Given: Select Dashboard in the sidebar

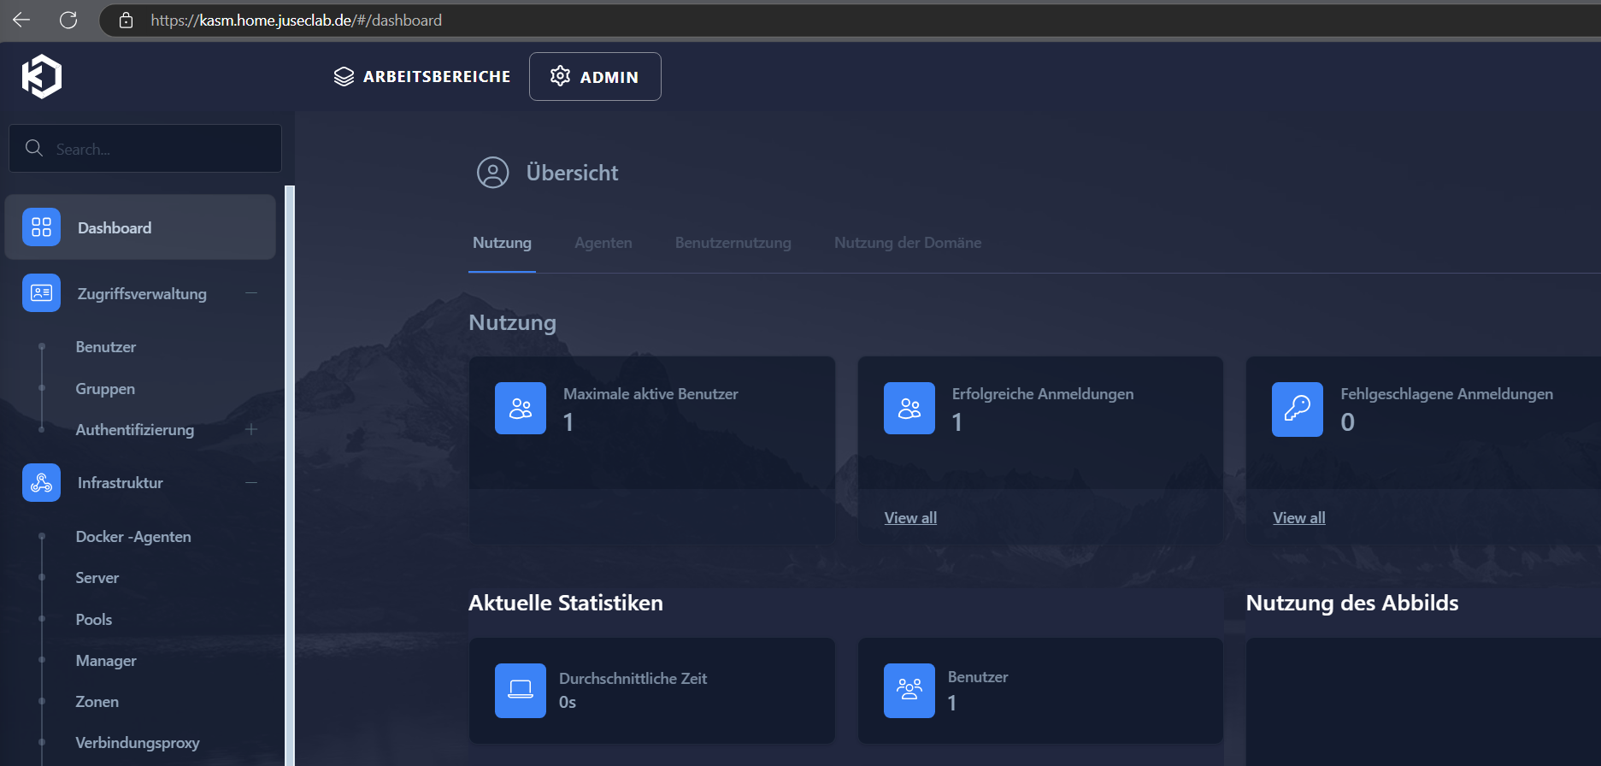Looking at the screenshot, I should tap(140, 227).
